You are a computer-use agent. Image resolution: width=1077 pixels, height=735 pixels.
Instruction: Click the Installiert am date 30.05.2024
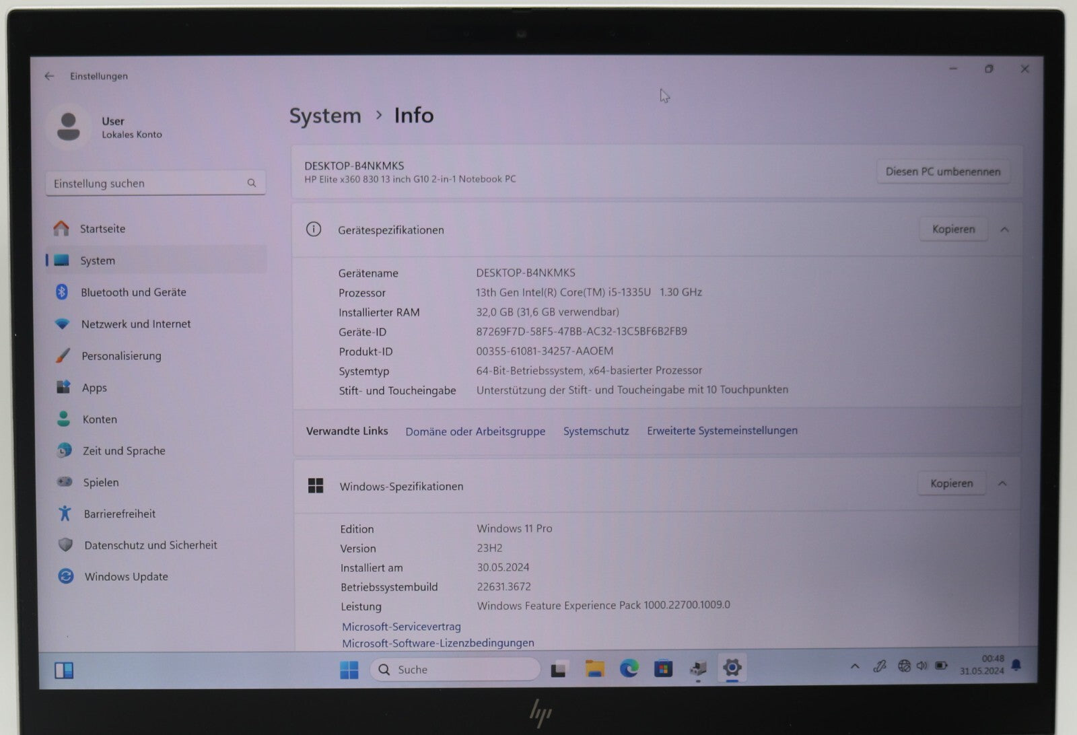point(503,567)
